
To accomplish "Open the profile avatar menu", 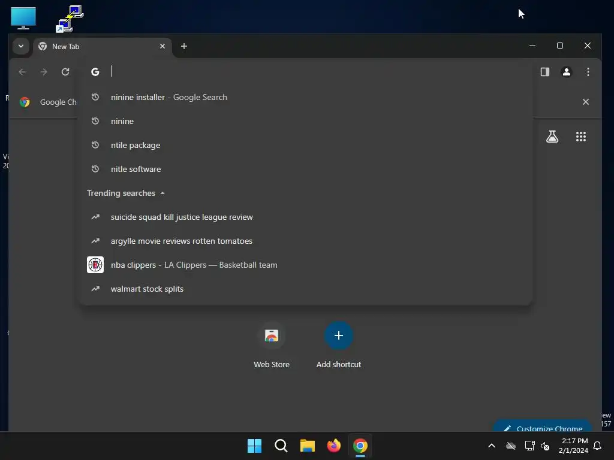I will [566, 72].
